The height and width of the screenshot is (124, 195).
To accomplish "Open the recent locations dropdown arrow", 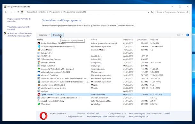I will pyautogui.click(x=15, y=12).
